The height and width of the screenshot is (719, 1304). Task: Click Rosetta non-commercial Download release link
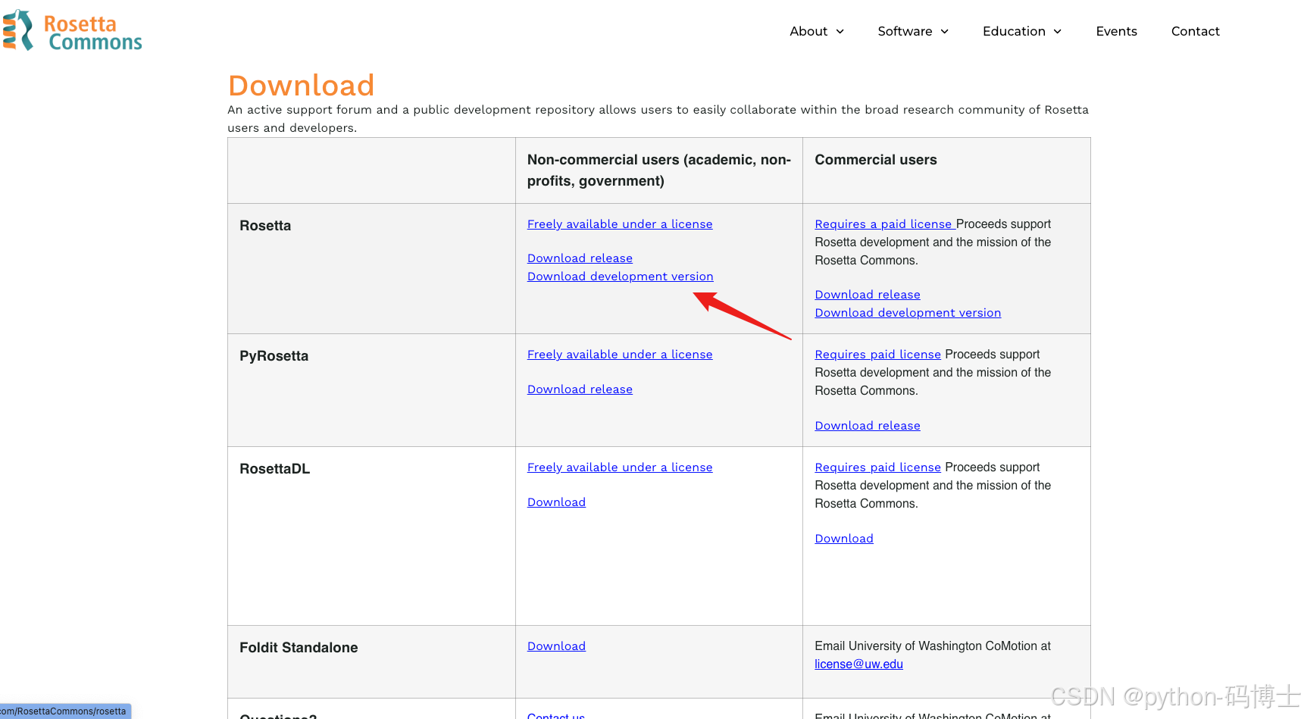(x=580, y=258)
